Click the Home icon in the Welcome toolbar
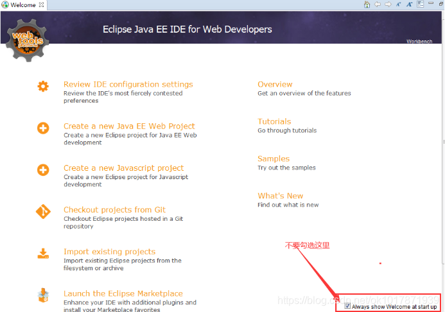445x312 pixels. [367, 4]
